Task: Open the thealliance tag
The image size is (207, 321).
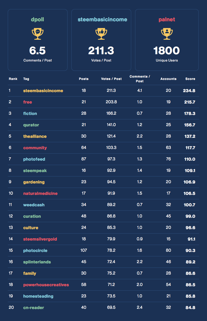Action: click(35, 136)
